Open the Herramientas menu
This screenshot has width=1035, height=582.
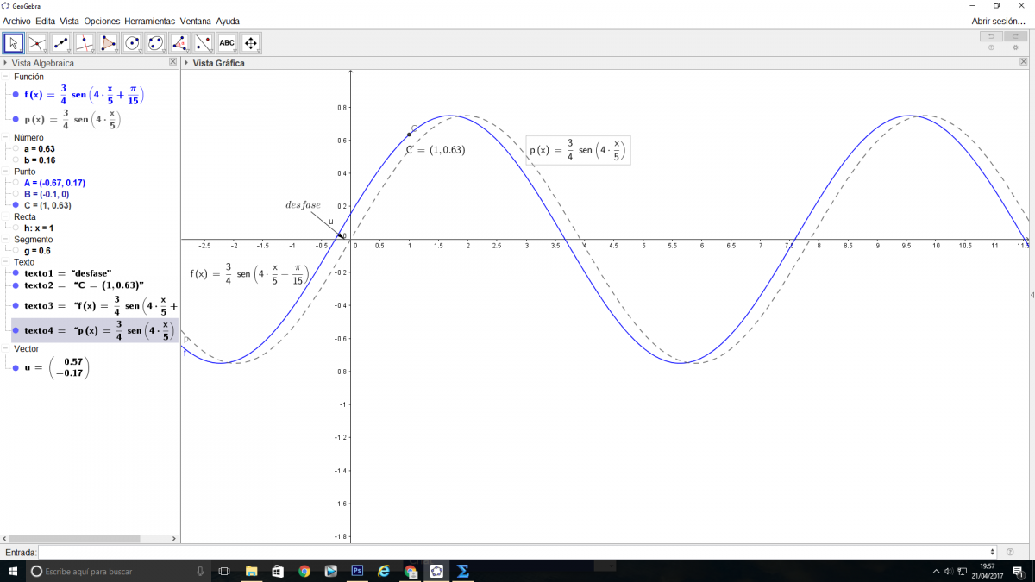coord(149,21)
